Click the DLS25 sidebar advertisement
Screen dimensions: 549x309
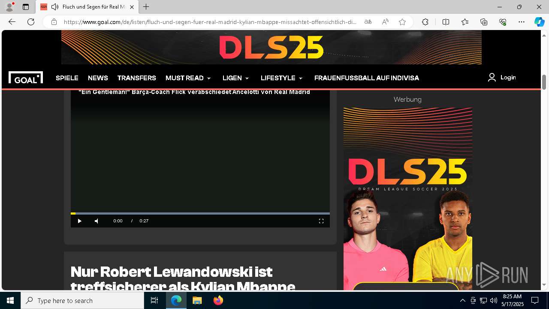[x=407, y=199]
